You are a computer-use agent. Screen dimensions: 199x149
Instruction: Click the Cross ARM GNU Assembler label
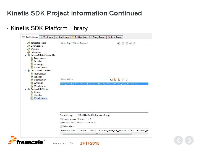(43, 55)
